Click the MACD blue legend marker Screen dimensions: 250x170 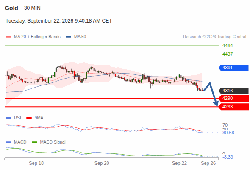click(8, 142)
